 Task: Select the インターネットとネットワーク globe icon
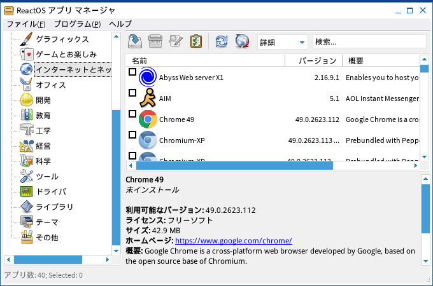(x=27, y=69)
